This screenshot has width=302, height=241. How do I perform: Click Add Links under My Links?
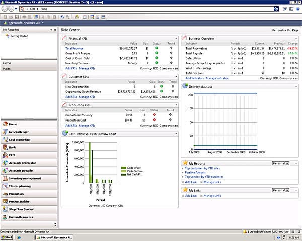click(x=191, y=196)
